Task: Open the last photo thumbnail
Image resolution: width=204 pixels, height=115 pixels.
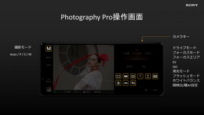Action: tap(49, 89)
